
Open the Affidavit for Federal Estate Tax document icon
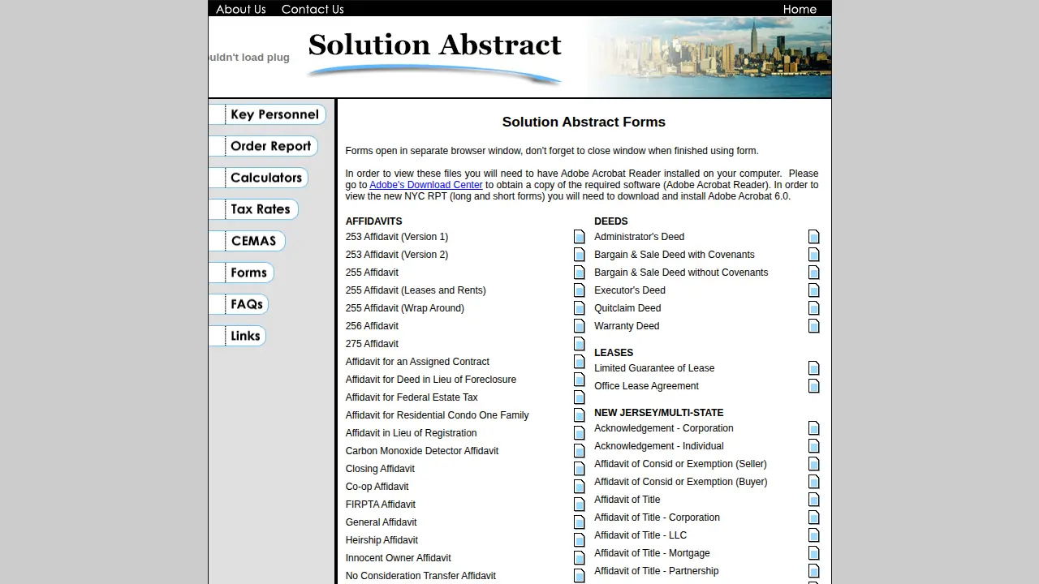click(x=580, y=397)
